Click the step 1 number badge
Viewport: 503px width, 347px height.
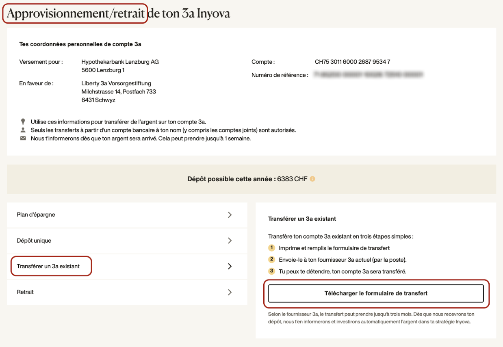click(x=272, y=248)
